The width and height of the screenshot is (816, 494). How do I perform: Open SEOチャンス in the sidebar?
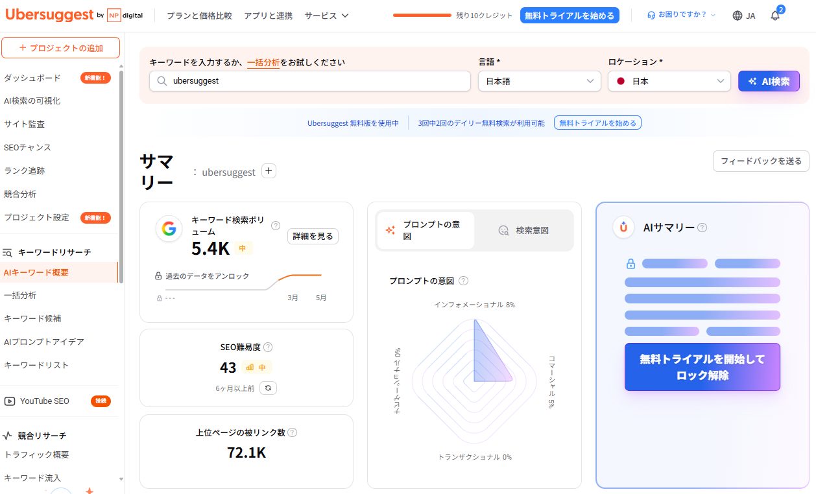pyautogui.click(x=27, y=148)
